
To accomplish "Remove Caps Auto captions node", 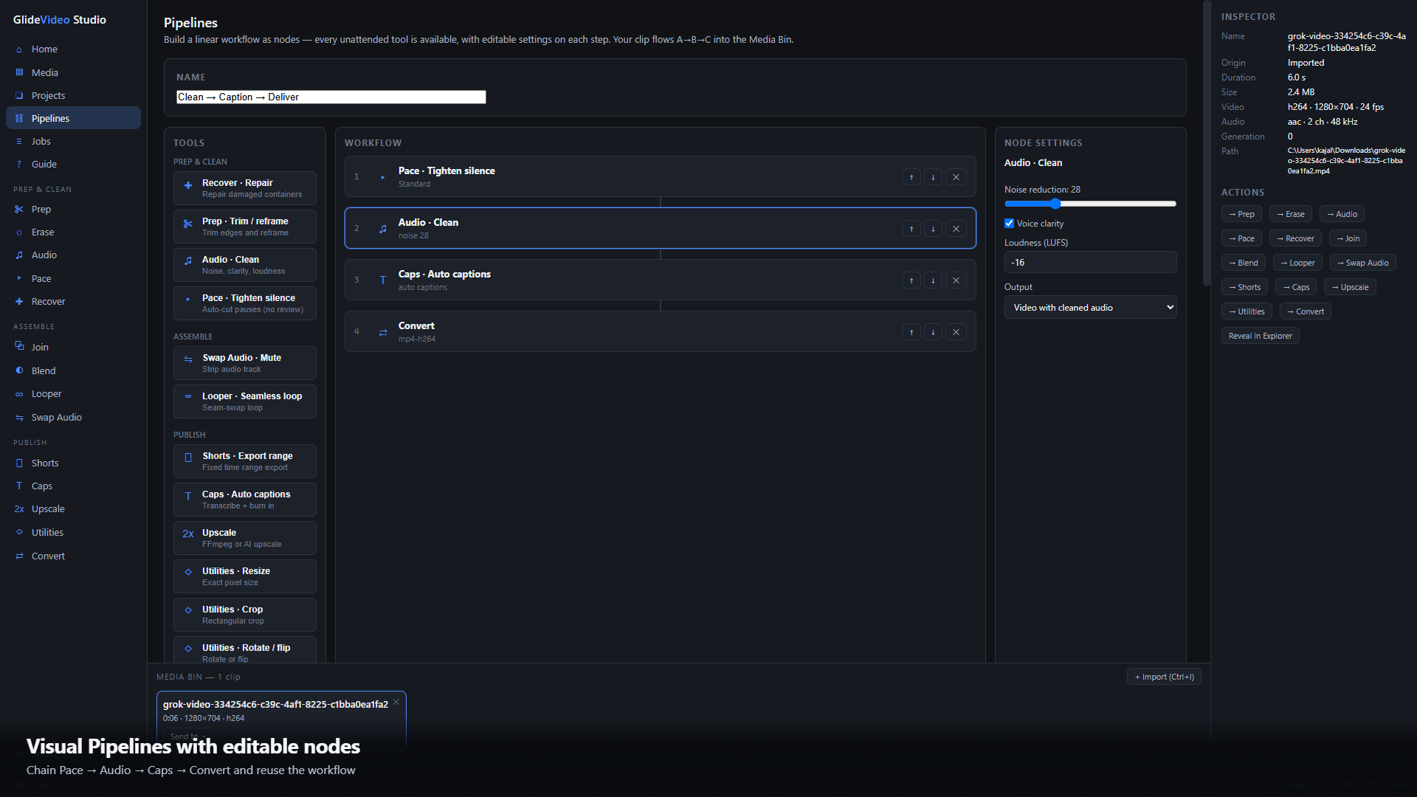I will 956,280.
